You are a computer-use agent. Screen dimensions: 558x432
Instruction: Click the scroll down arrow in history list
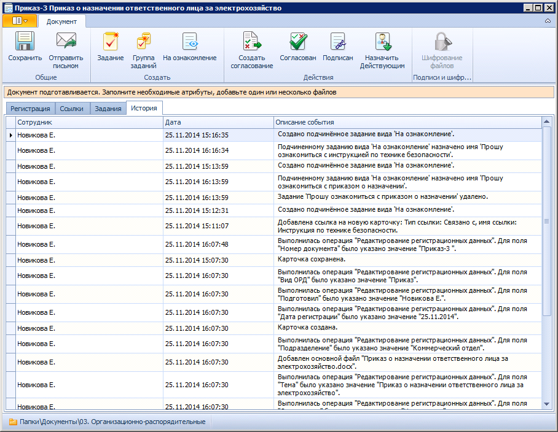pos(547,404)
